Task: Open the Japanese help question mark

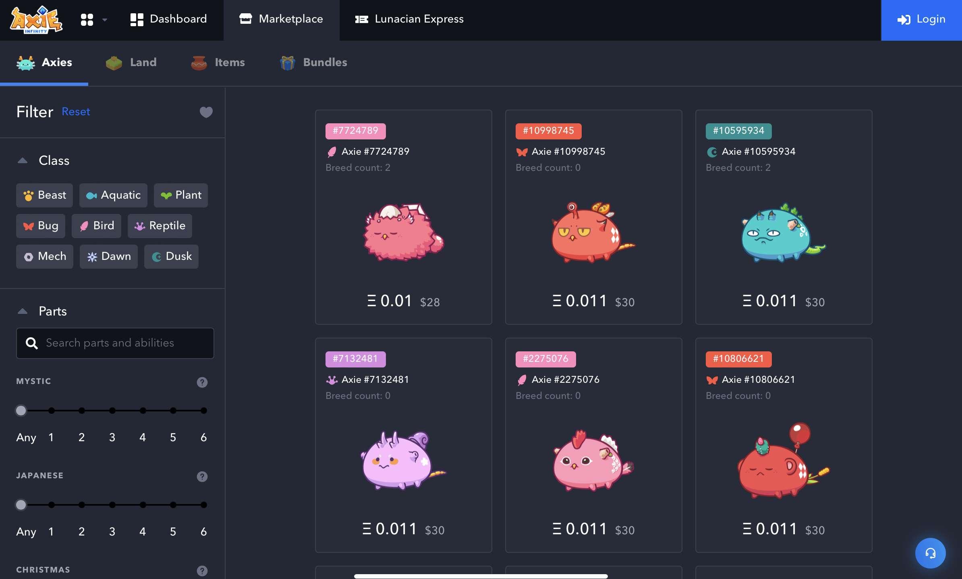Action: 202,476
